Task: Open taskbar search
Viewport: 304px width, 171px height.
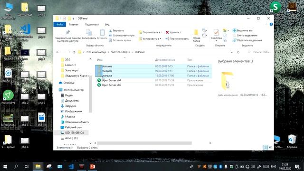Action: (16, 167)
